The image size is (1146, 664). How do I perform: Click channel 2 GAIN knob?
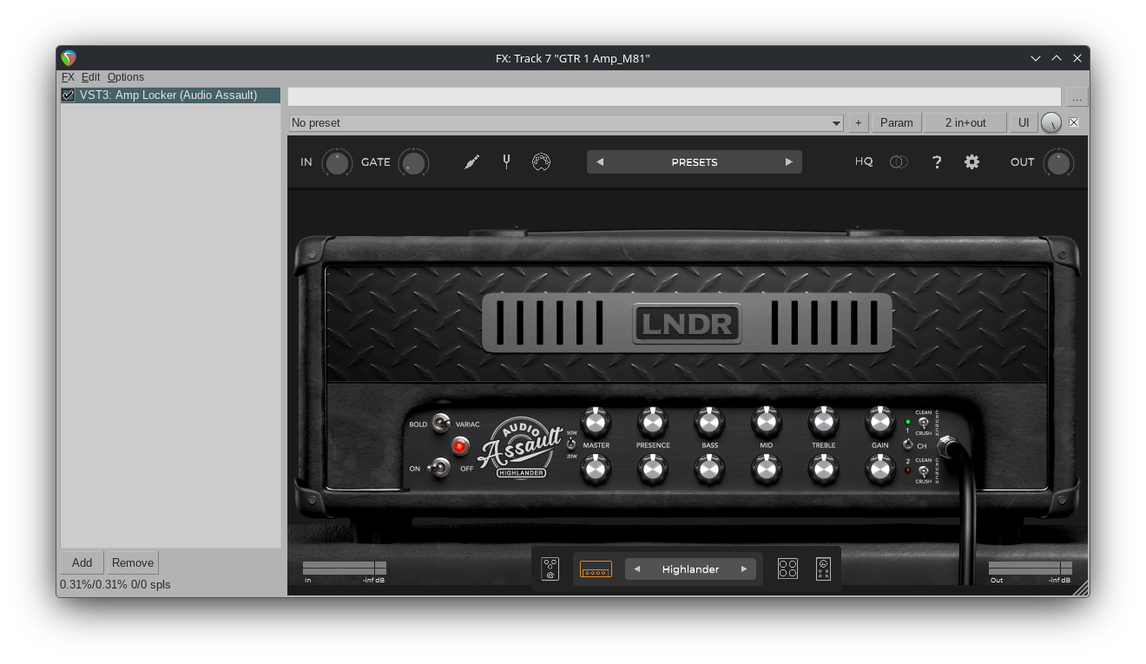[880, 470]
